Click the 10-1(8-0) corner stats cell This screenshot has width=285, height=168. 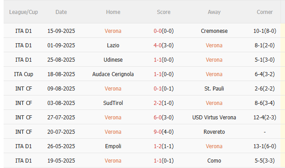(265, 31)
